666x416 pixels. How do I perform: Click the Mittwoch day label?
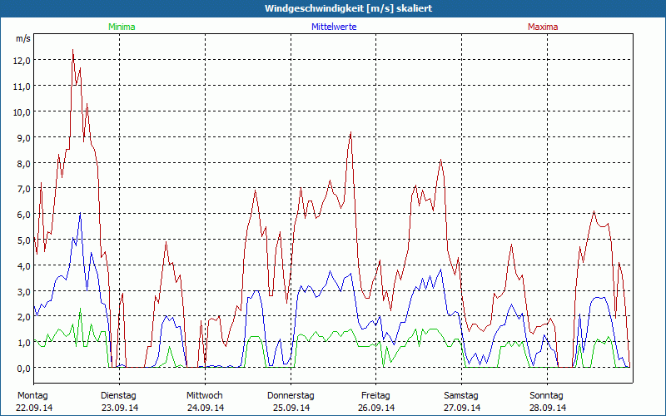[205, 396]
